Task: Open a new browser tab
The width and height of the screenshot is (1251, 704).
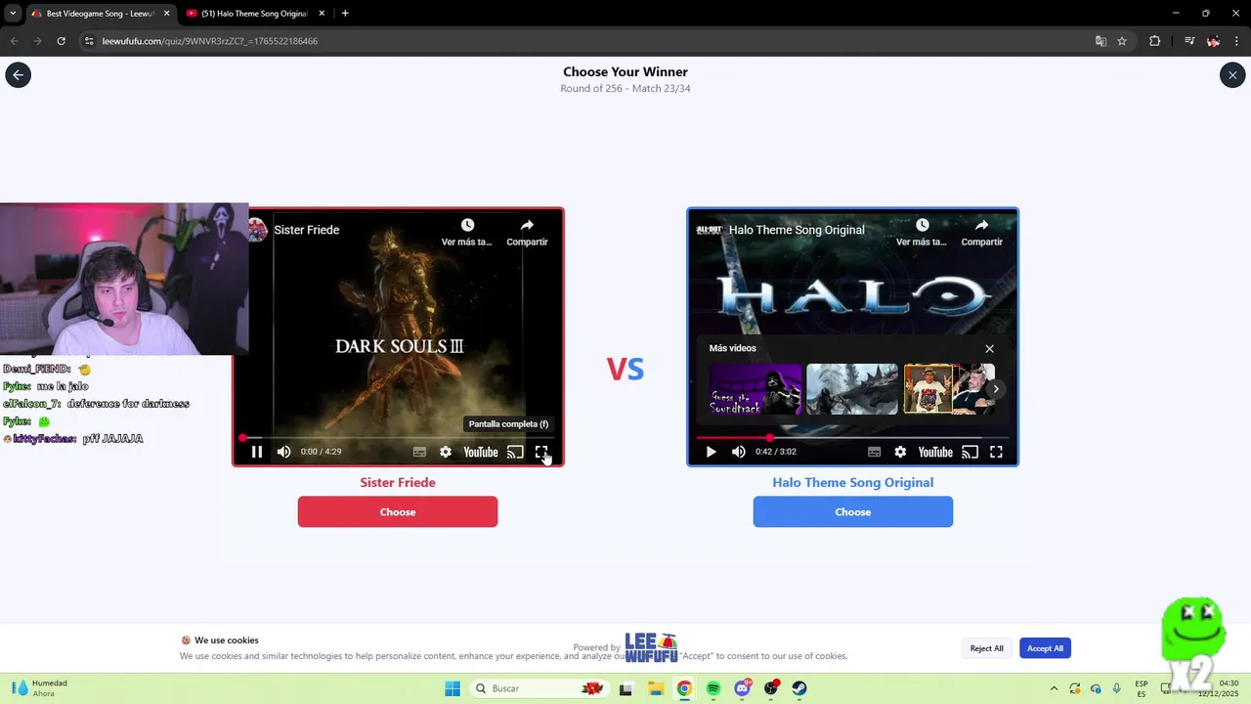Action: (x=345, y=14)
